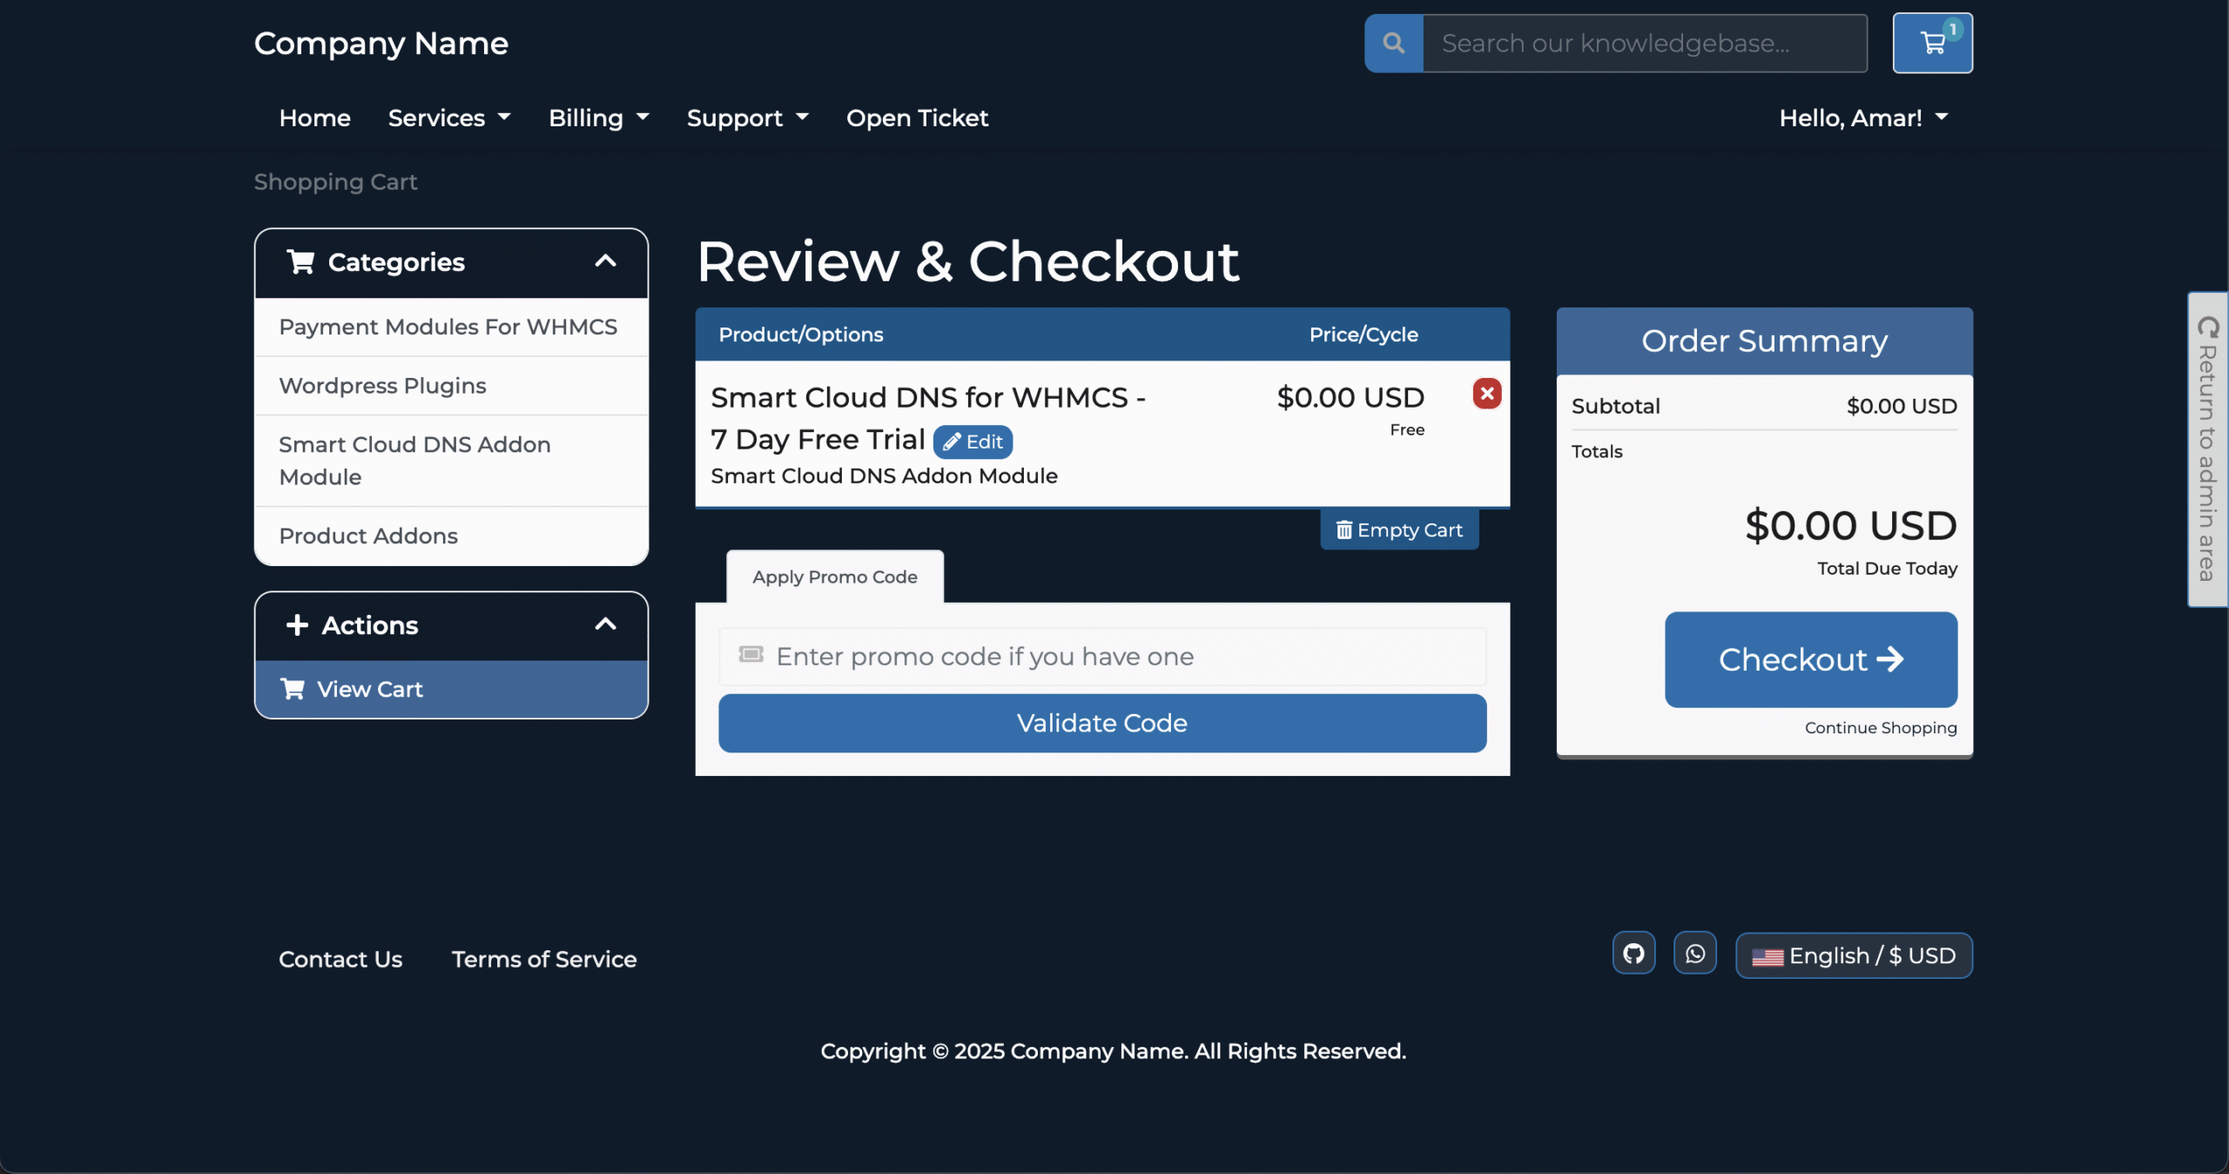
Task: Open the GitHub icon link in footer
Action: (x=1633, y=954)
